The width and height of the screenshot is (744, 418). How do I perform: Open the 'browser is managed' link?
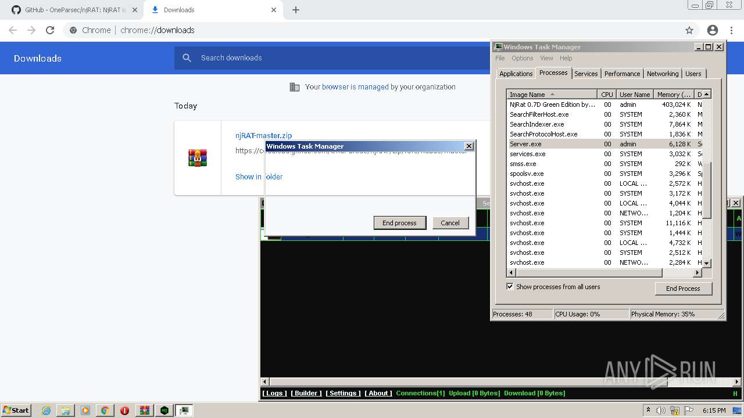pyautogui.click(x=355, y=87)
